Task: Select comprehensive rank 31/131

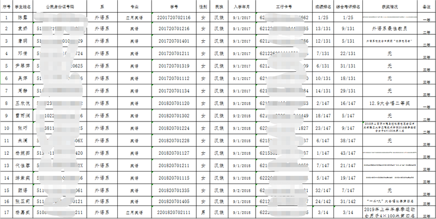Action: tap(348, 66)
